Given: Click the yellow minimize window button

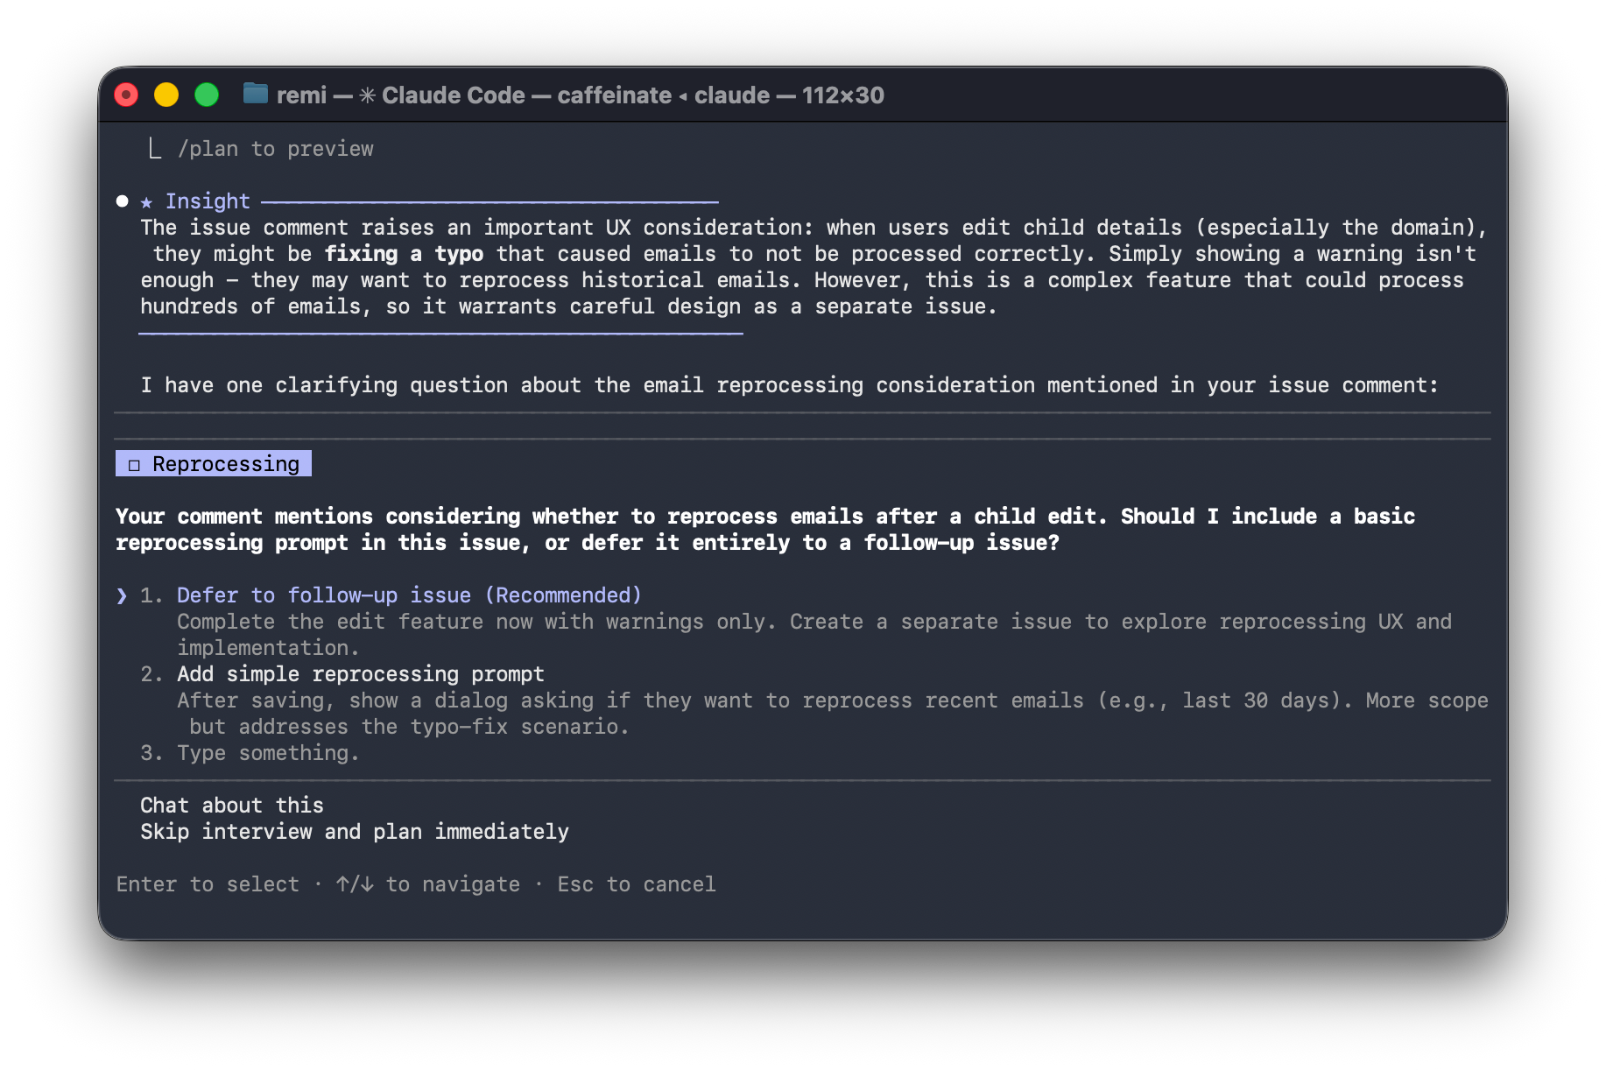Looking at the screenshot, I should coord(166,95).
